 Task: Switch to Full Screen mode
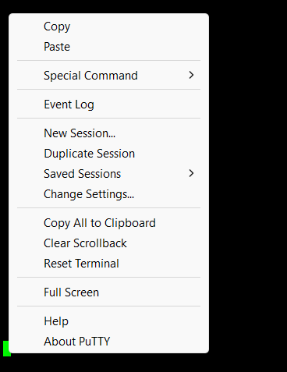pyautogui.click(x=108, y=292)
